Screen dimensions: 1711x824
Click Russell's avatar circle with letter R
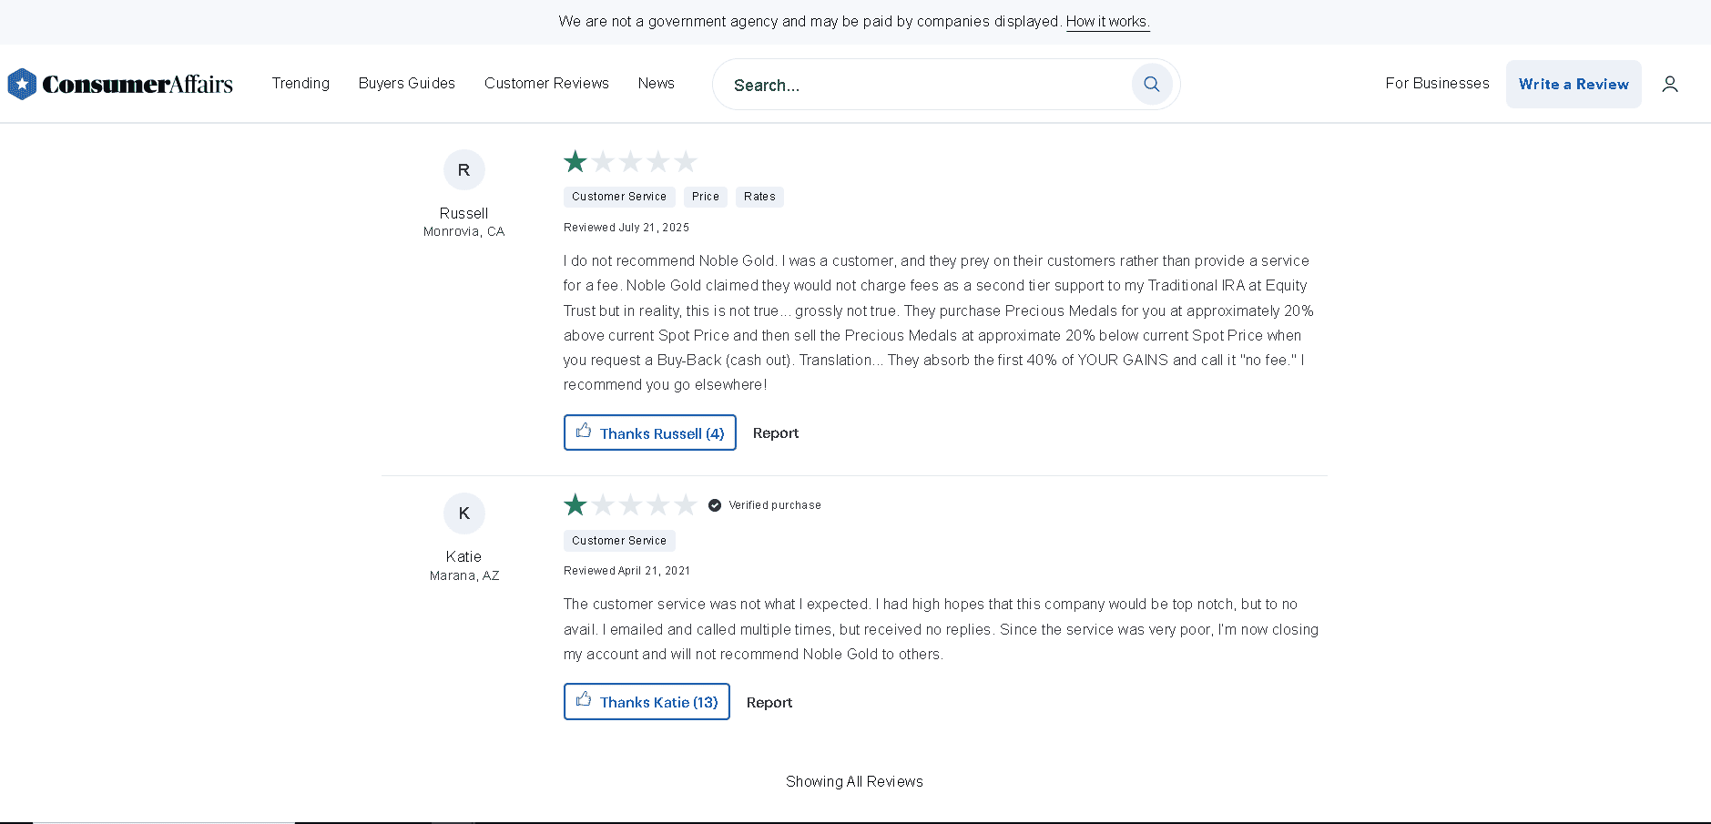464,170
